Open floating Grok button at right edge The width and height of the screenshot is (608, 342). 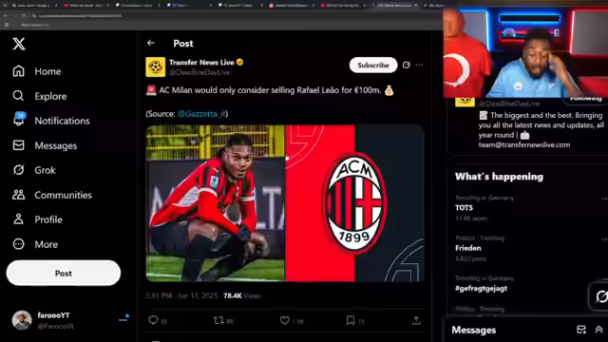[600, 297]
